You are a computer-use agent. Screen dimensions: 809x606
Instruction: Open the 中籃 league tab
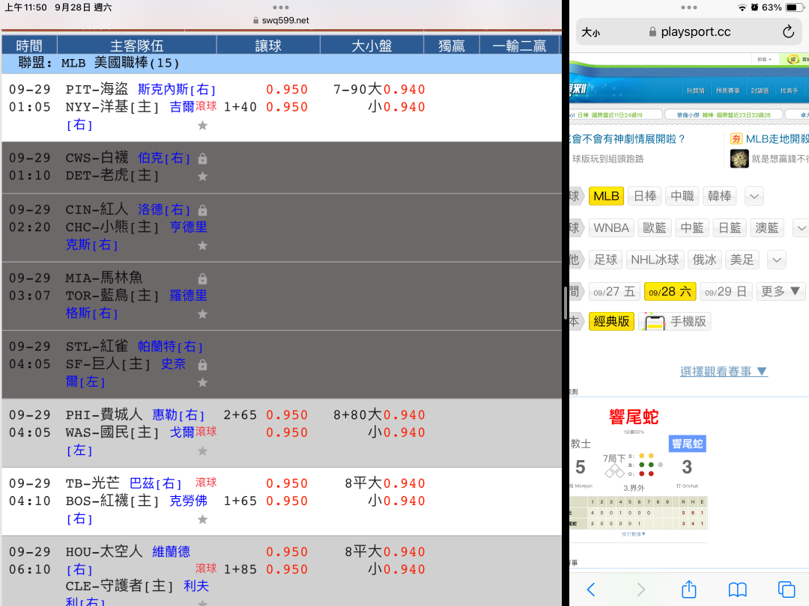(x=692, y=227)
